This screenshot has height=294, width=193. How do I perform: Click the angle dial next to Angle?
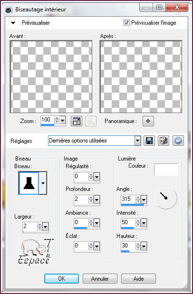[166, 198]
